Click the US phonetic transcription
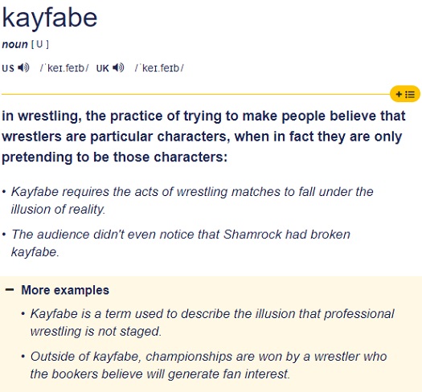This screenshot has width=422, height=392. (64, 68)
